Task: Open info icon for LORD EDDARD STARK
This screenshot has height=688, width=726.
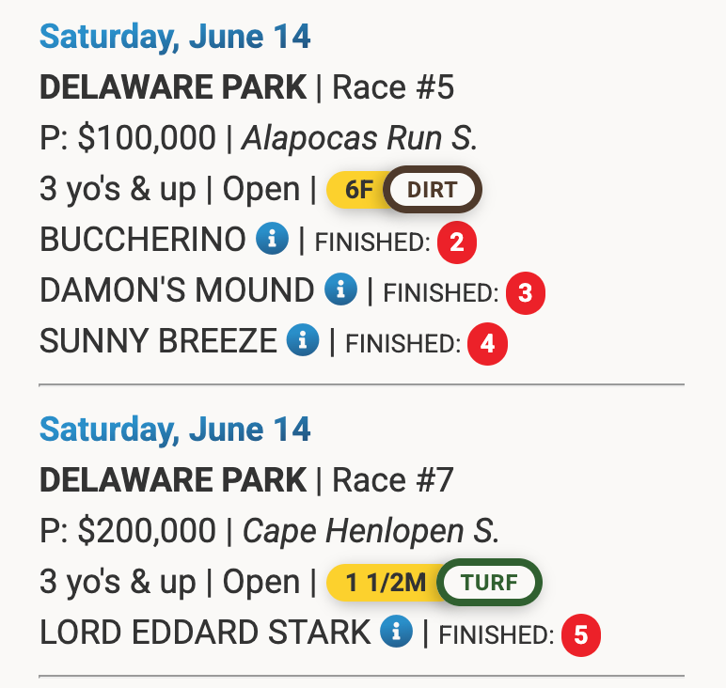Action: (x=396, y=631)
